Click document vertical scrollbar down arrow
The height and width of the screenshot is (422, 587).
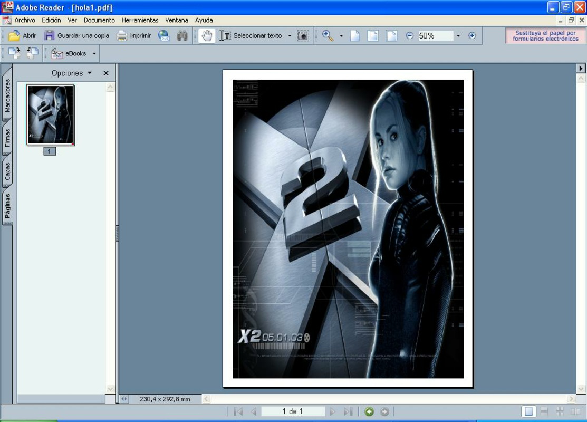coord(581,389)
